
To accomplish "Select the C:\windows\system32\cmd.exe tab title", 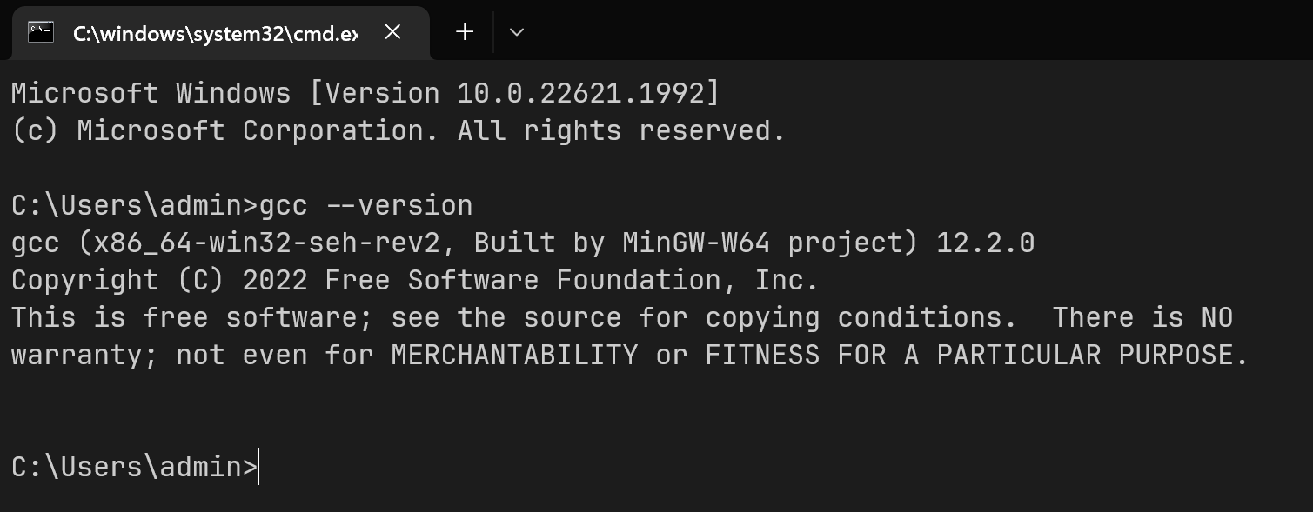I will click(216, 33).
